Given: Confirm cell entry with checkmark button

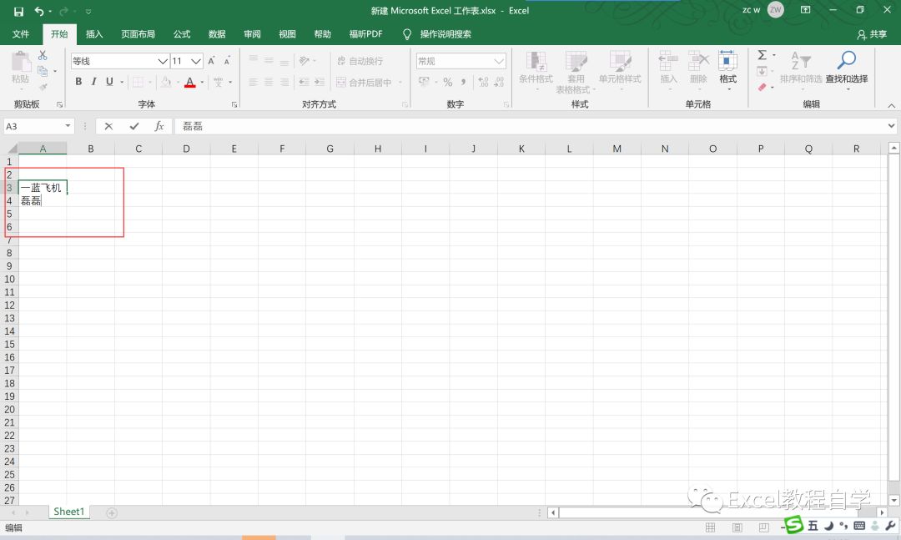Looking at the screenshot, I should coord(133,126).
